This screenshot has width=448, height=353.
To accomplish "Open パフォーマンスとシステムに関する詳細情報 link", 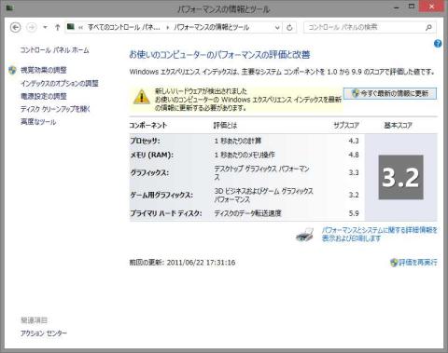I will 380,234.
